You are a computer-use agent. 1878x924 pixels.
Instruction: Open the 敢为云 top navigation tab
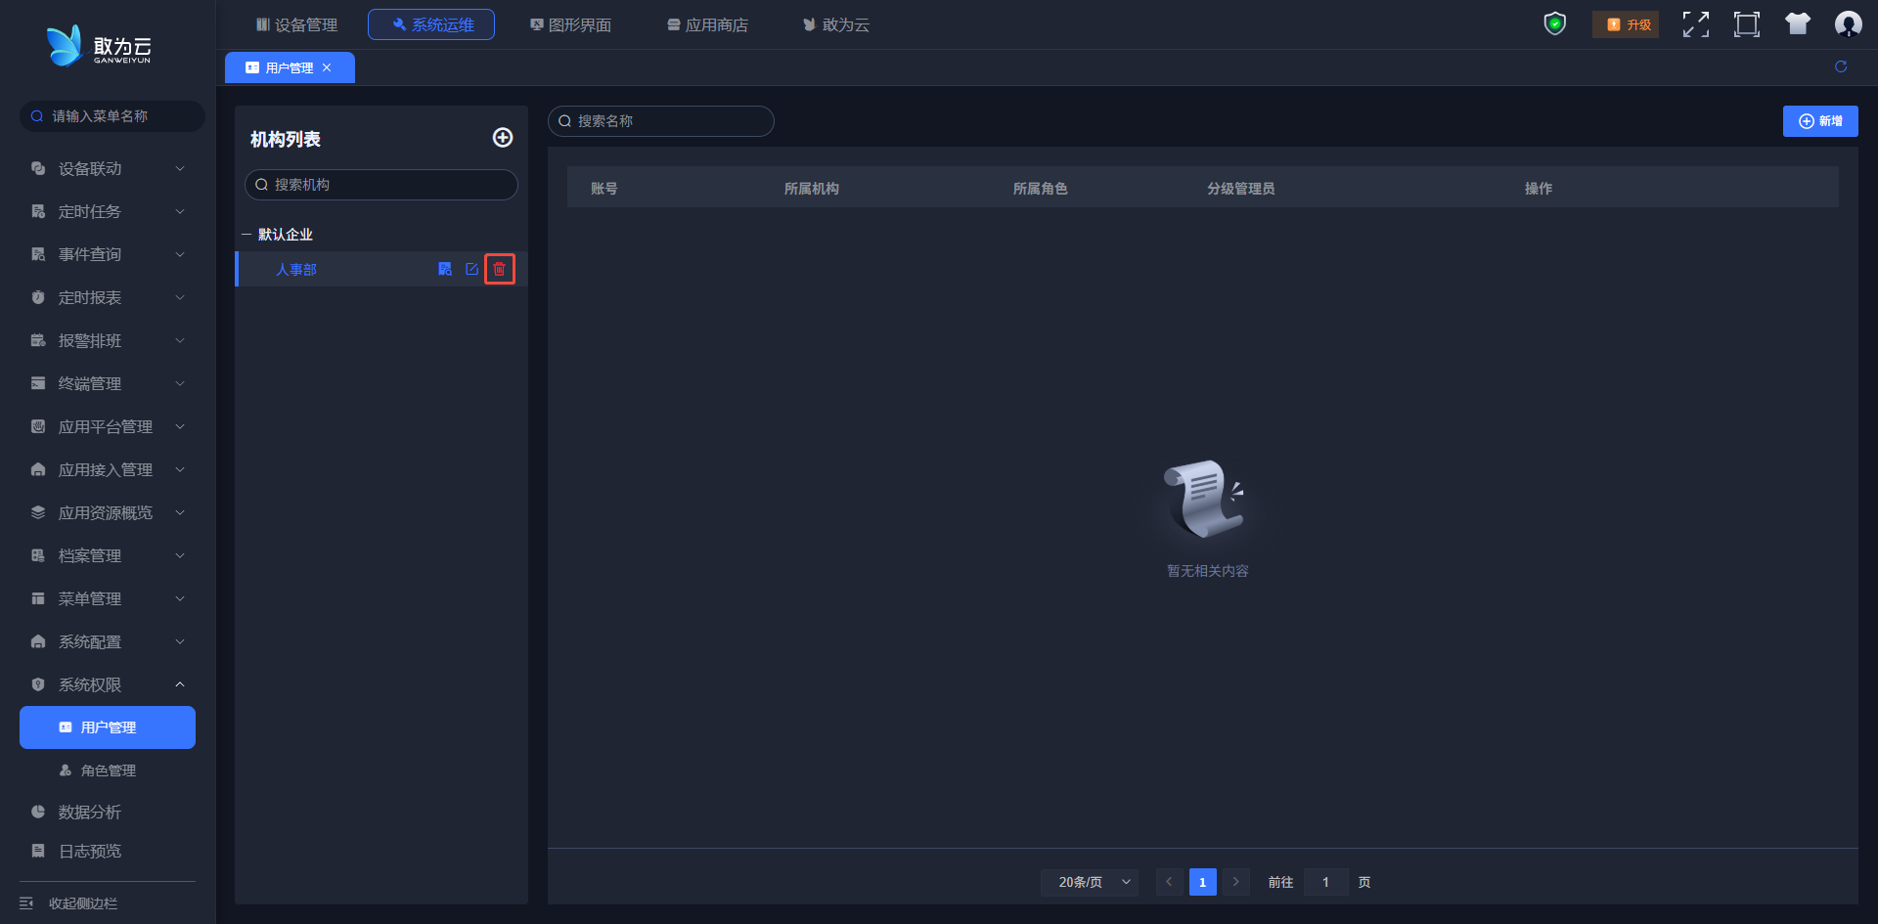pyautogui.click(x=836, y=24)
